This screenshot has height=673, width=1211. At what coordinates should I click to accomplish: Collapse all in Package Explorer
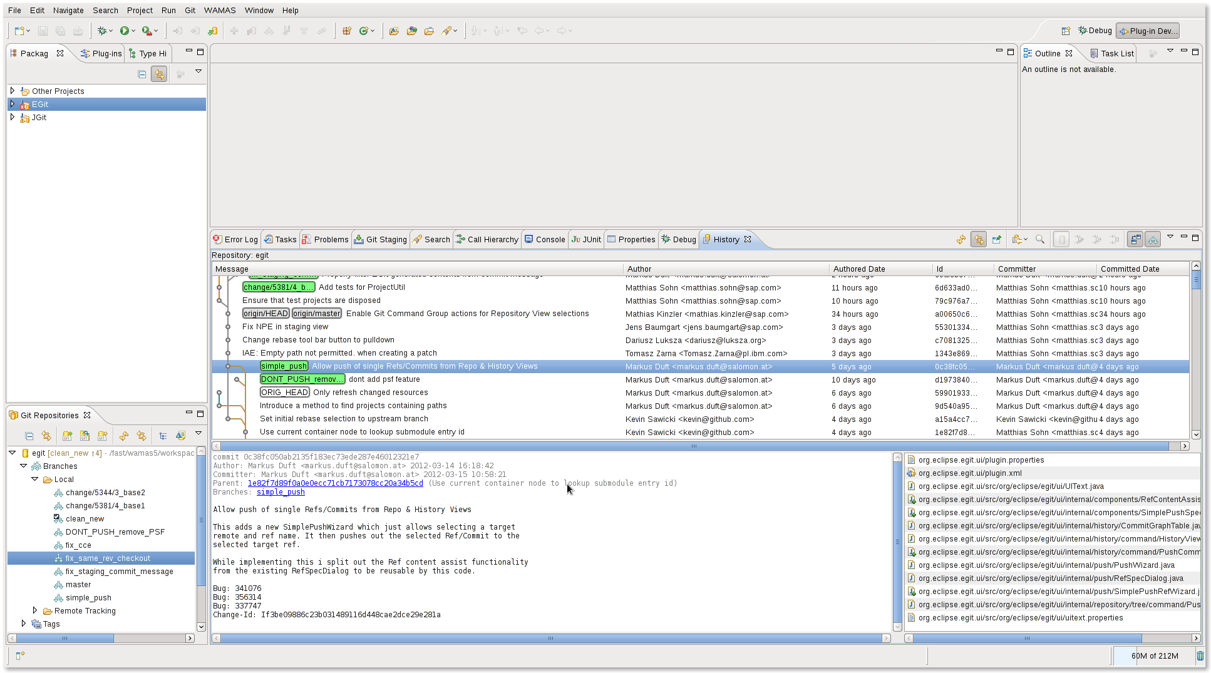tap(142, 74)
